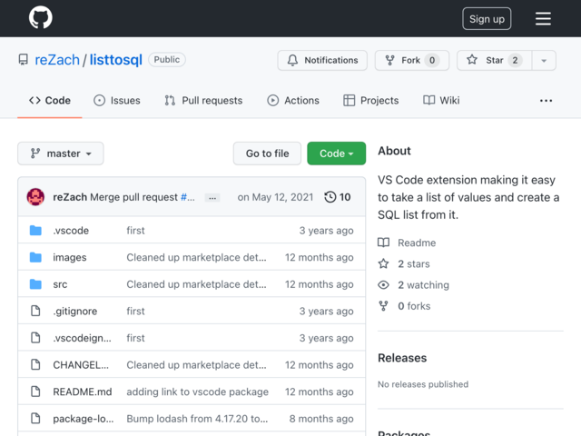Viewport: 581px width, 436px height.
Task: Click the .vscode folder icon
Action: [35, 230]
